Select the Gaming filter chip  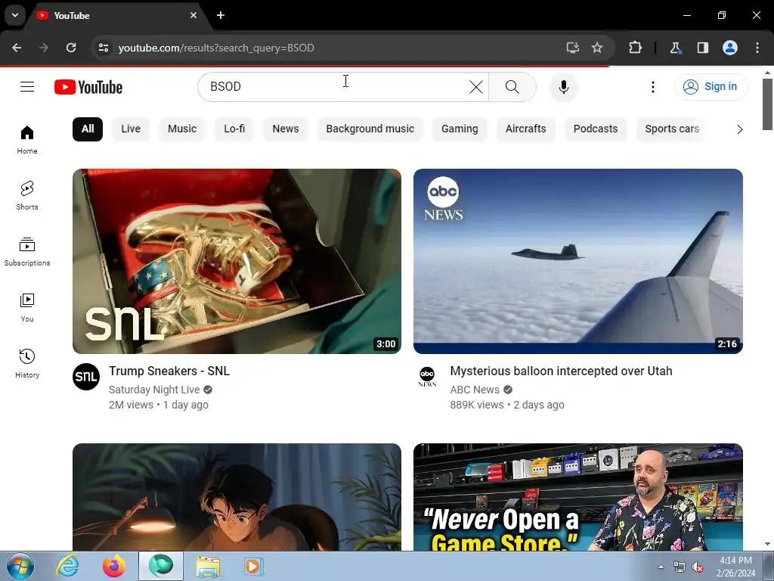coord(460,129)
